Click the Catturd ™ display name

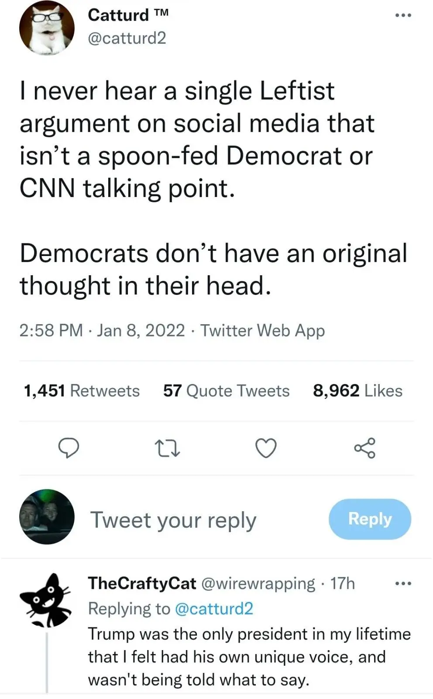(x=128, y=15)
